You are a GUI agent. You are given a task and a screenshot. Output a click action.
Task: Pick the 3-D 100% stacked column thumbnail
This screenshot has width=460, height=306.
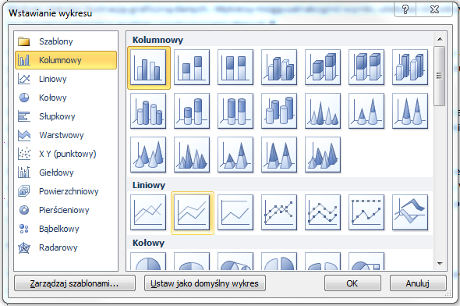pos(366,67)
